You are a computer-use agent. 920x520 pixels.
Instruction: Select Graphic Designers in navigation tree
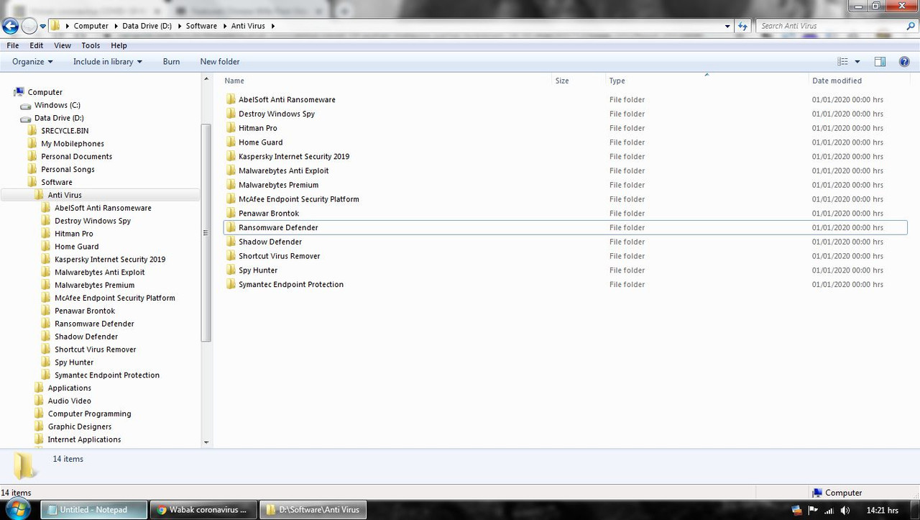[79, 427]
